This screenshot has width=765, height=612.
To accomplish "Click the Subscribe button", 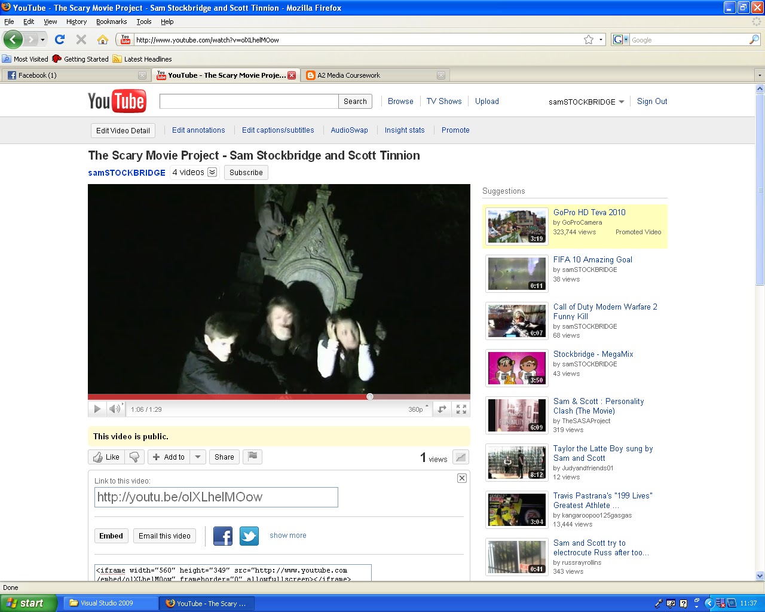I will click(x=246, y=173).
